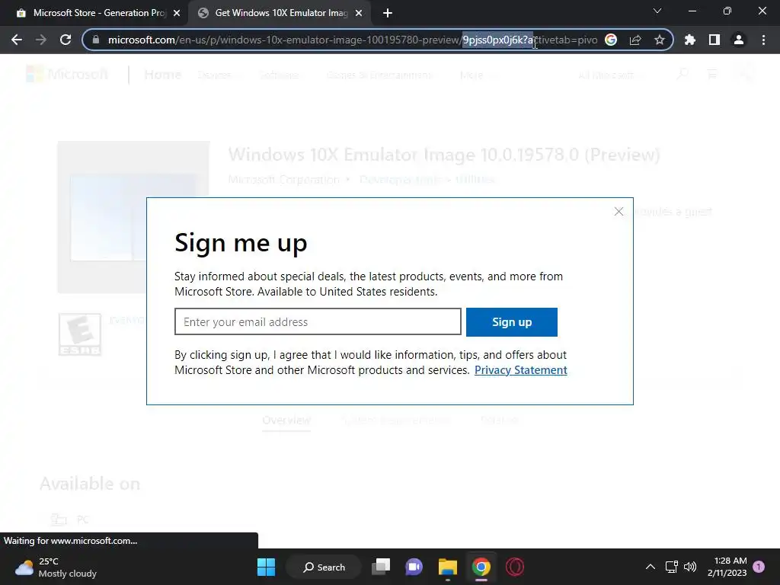Viewport: 780px width, 585px height.
Task: Open the notification badge in the tray
Action: pyautogui.click(x=759, y=567)
